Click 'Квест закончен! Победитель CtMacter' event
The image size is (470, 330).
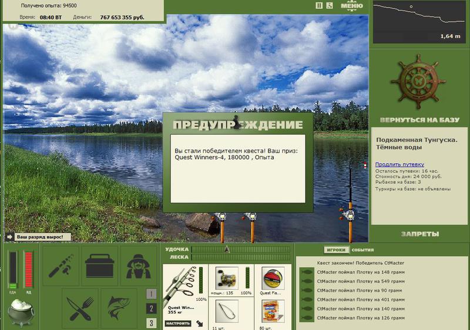360,263
